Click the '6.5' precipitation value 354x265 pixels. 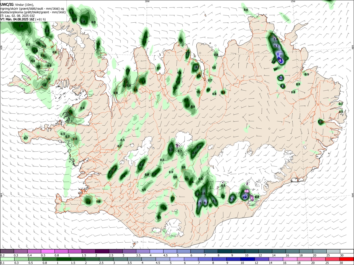(x=206, y=203)
